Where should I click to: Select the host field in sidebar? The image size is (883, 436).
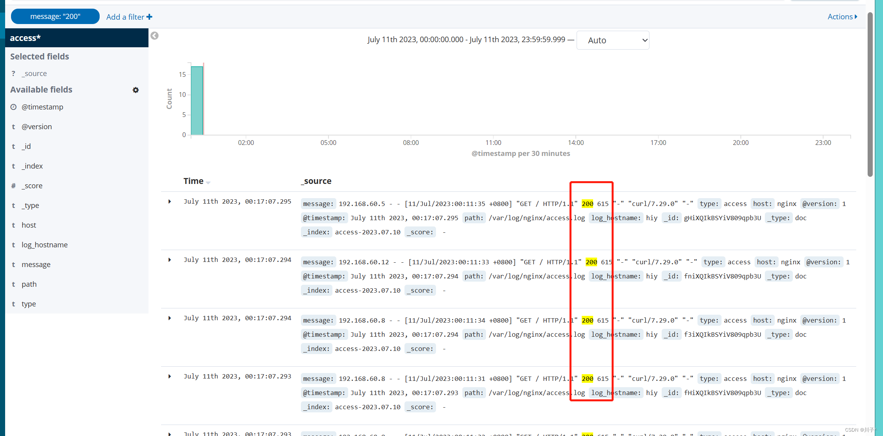pyautogui.click(x=29, y=225)
